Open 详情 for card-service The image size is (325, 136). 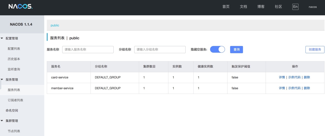282,77
